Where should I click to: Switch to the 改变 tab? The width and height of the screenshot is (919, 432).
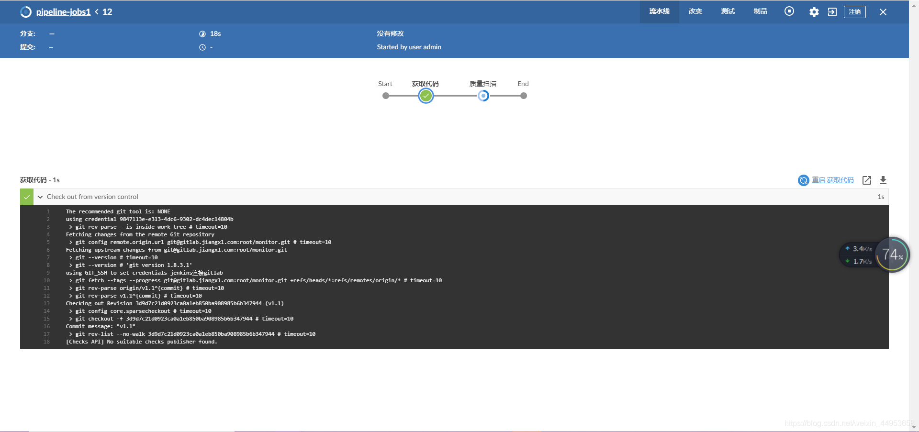tap(695, 11)
